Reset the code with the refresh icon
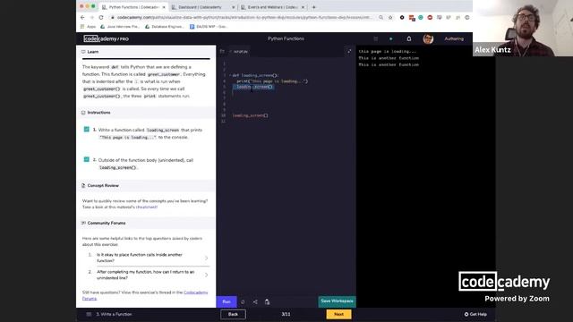 pyautogui.click(x=243, y=302)
